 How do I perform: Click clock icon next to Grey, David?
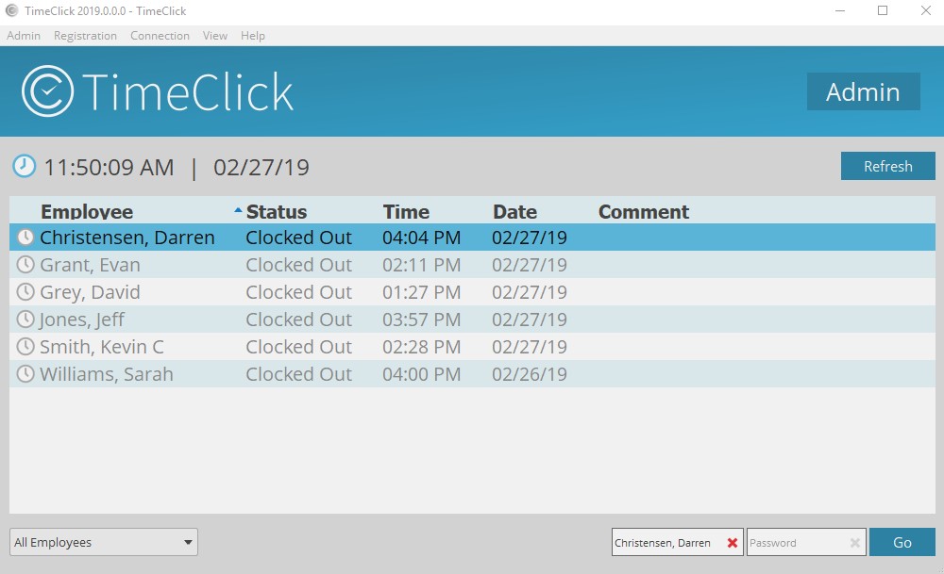[25, 291]
